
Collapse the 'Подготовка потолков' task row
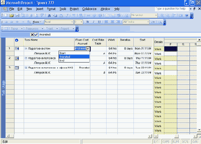26,58
